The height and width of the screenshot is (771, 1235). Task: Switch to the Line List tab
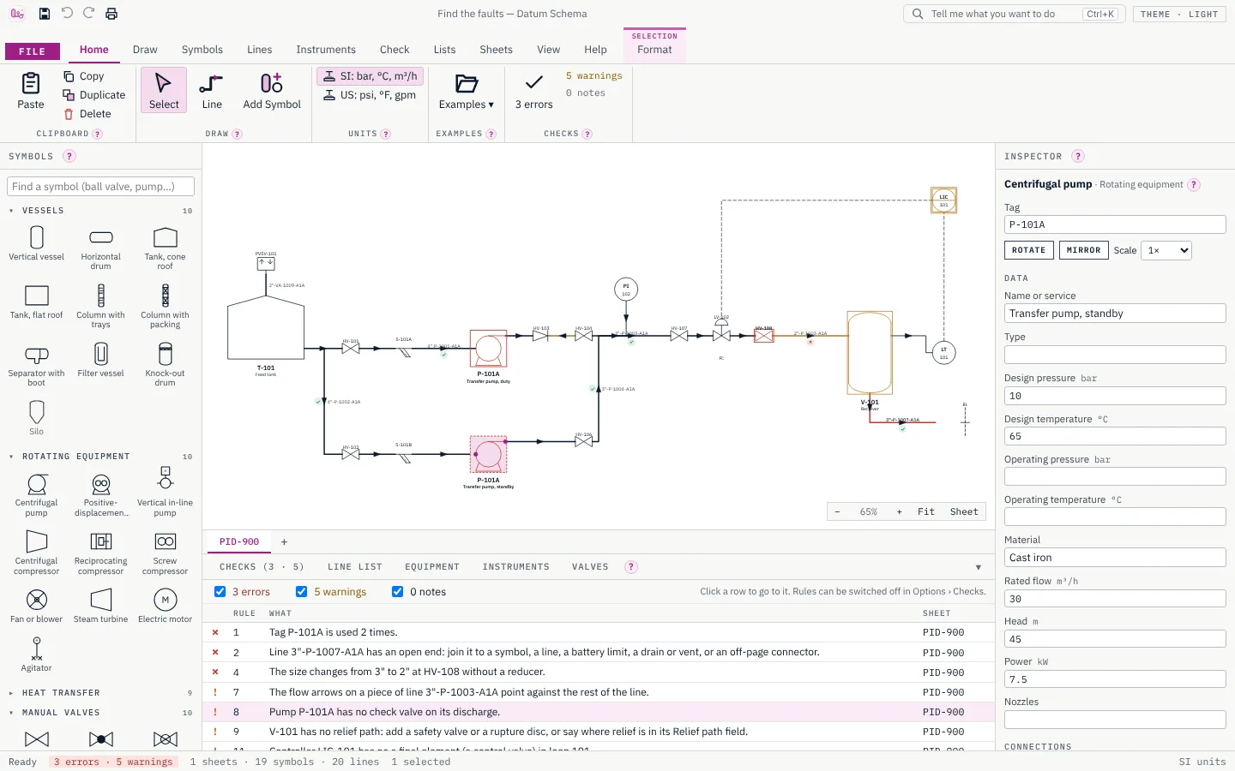pos(355,567)
